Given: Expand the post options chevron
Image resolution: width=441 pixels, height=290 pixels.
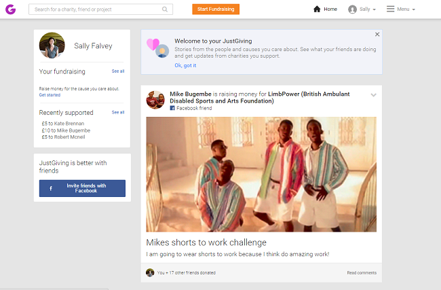Looking at the screenshot, I should click(374, 95).
